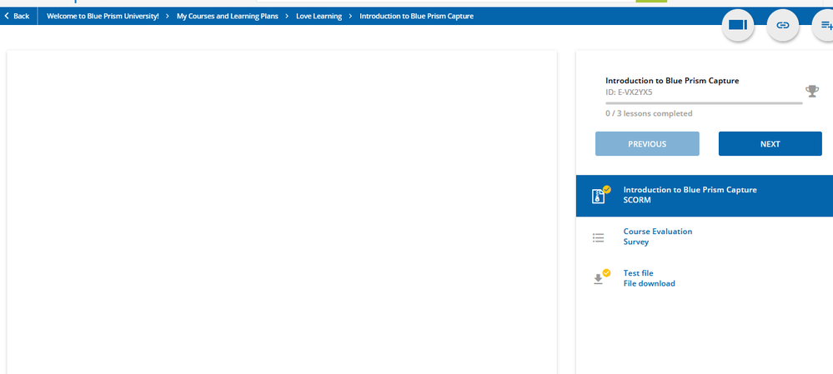Click the back chevron arrow
Screen dimensions: 833x374
pos(7,16)
